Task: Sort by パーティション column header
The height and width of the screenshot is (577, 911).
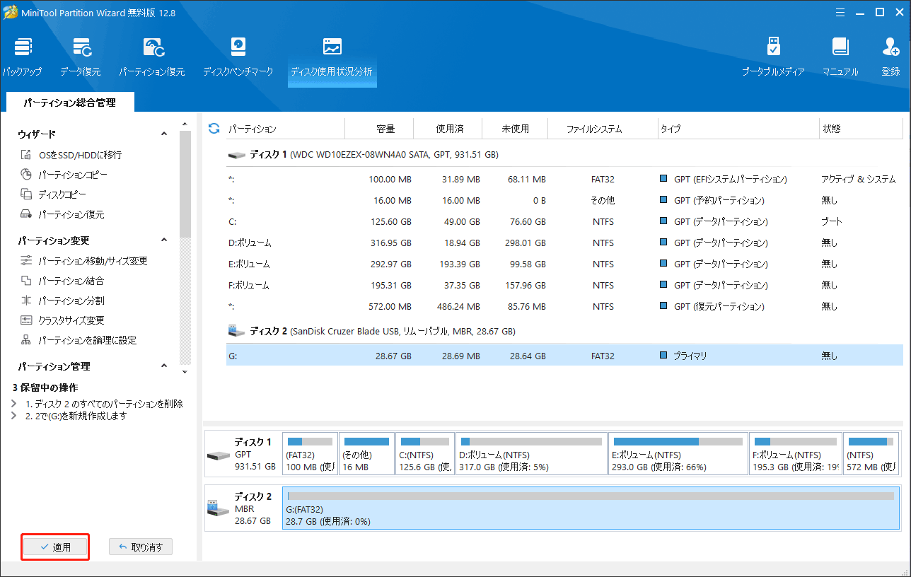Action: pos(284,129)
